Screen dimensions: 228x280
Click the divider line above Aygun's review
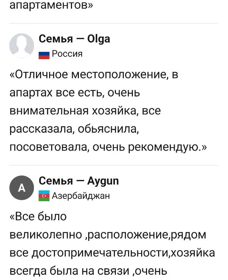114,165
